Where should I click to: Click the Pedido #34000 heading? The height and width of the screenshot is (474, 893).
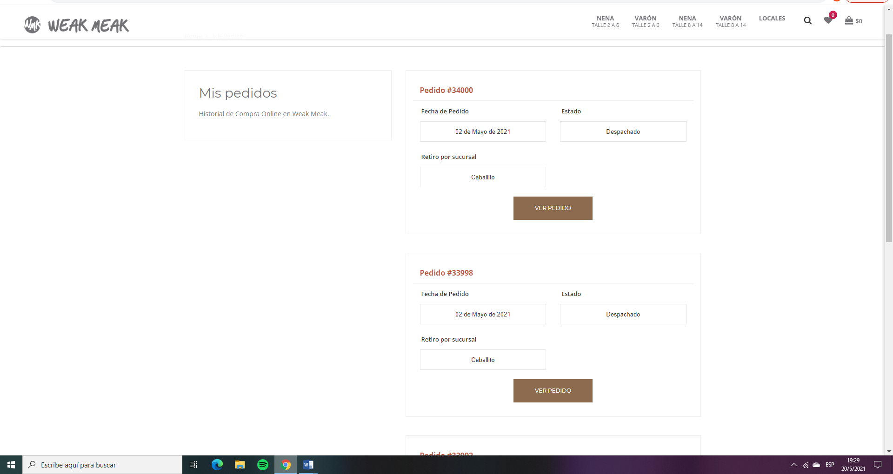[x=446, y=90]
